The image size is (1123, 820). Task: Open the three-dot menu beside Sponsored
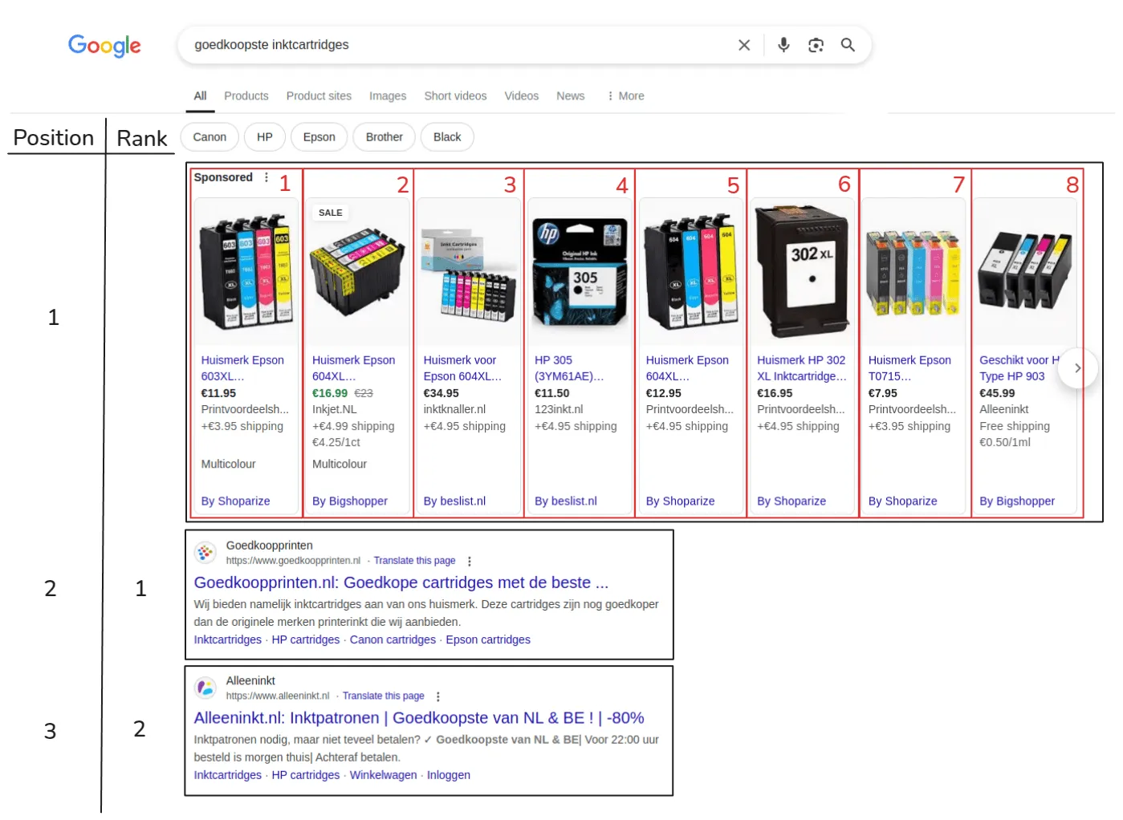(266, 177)
